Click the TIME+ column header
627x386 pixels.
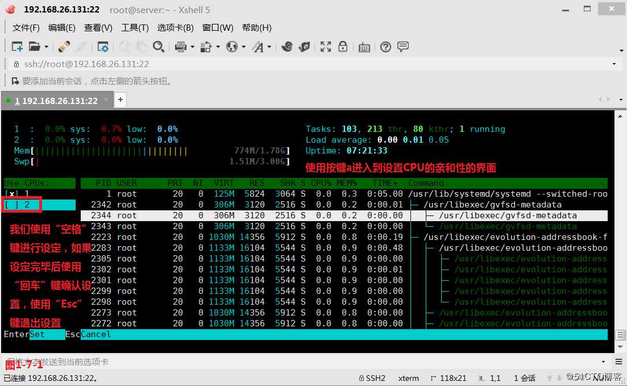pyautogui.click(x=385, y=183)
